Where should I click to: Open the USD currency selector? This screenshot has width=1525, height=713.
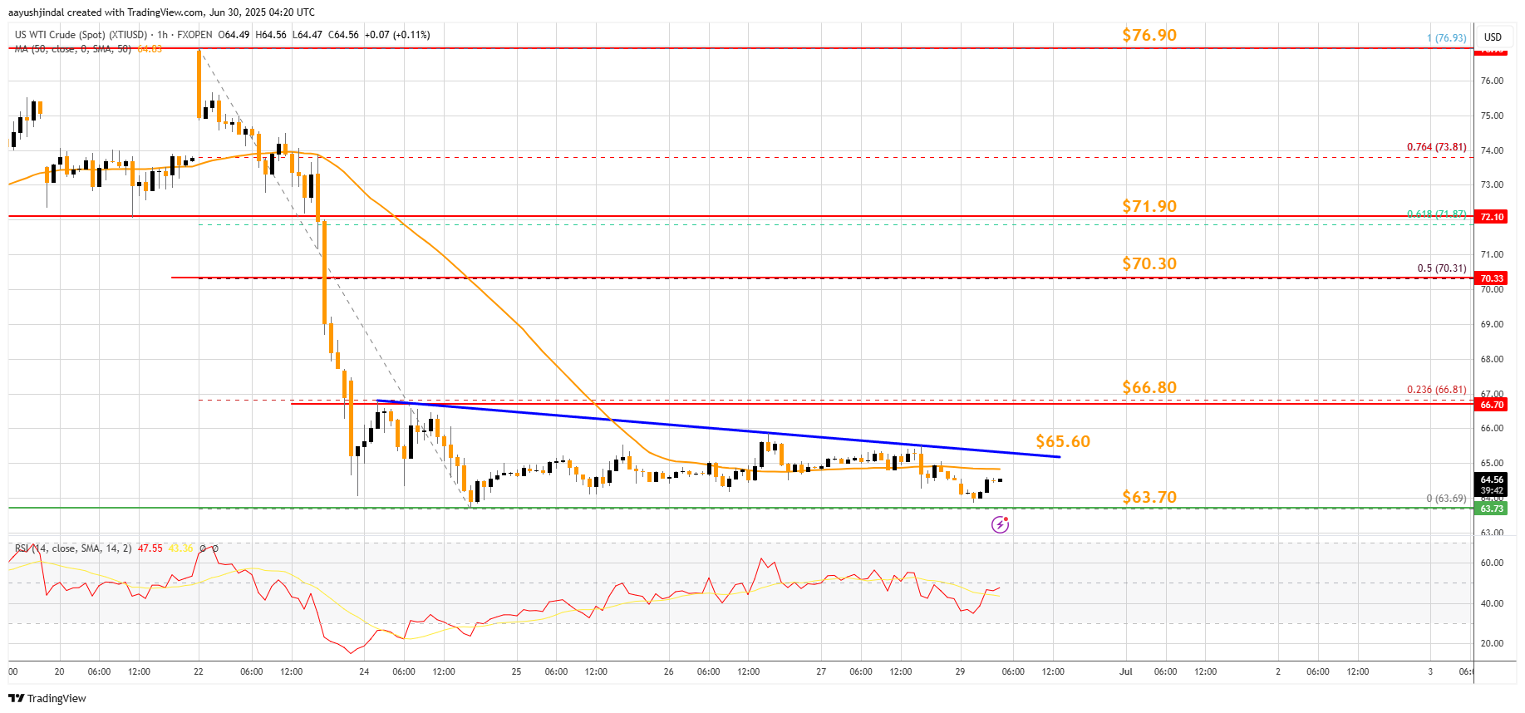pos(1493,37)
